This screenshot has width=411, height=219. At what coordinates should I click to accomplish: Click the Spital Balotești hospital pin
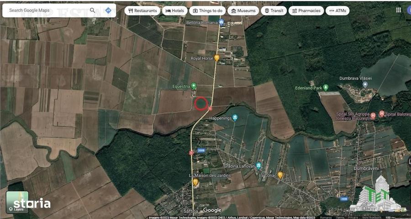tap(382, 114)
